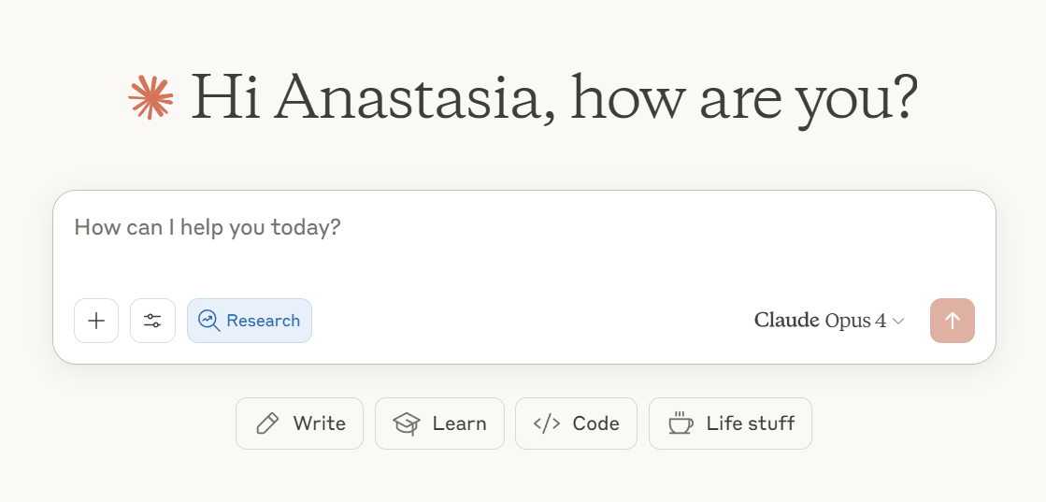Click the orange Claude starburst logo
Image resolution: width=1046 pixels, height=502 pixels.
click(x=150, y=97)
